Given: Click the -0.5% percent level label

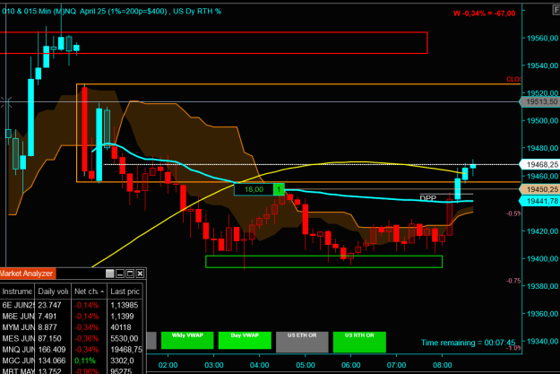Looking at the screenshot, I should pos(513,213).
